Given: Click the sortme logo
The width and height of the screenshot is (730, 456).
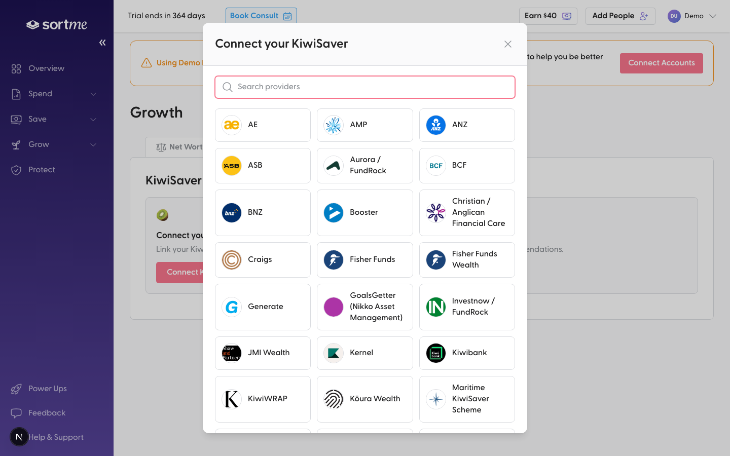Looking at the screenshot, I should pyautogui.click(x=57, y=24).
